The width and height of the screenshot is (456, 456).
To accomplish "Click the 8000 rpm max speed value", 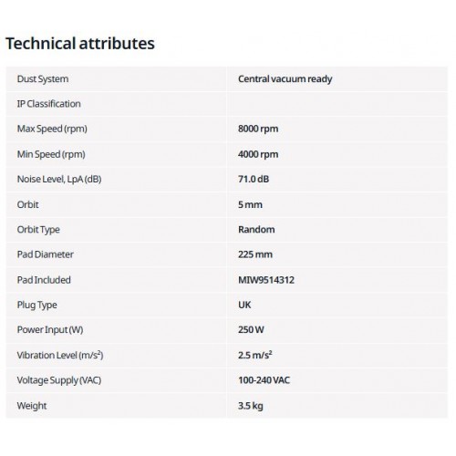I will point(258,129).
